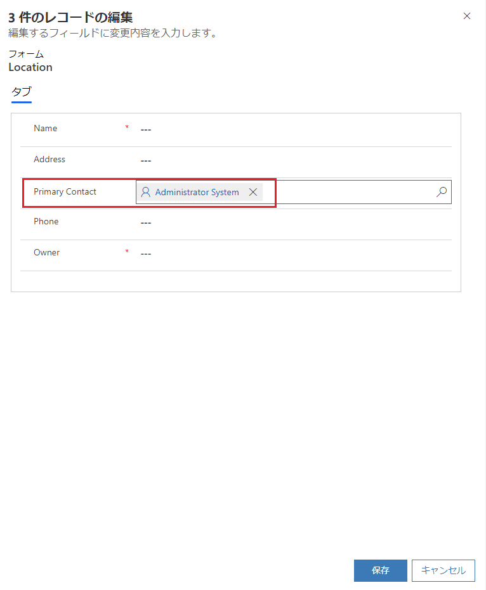Click the person icon beside Administrator System
The image size is (486, 590).
145,192
